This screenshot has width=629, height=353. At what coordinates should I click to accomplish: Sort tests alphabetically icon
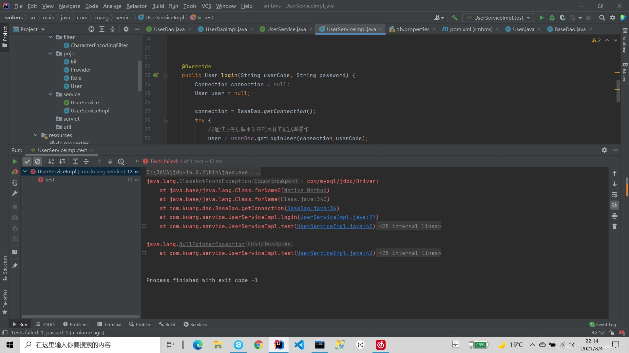[x=51, y=161]
